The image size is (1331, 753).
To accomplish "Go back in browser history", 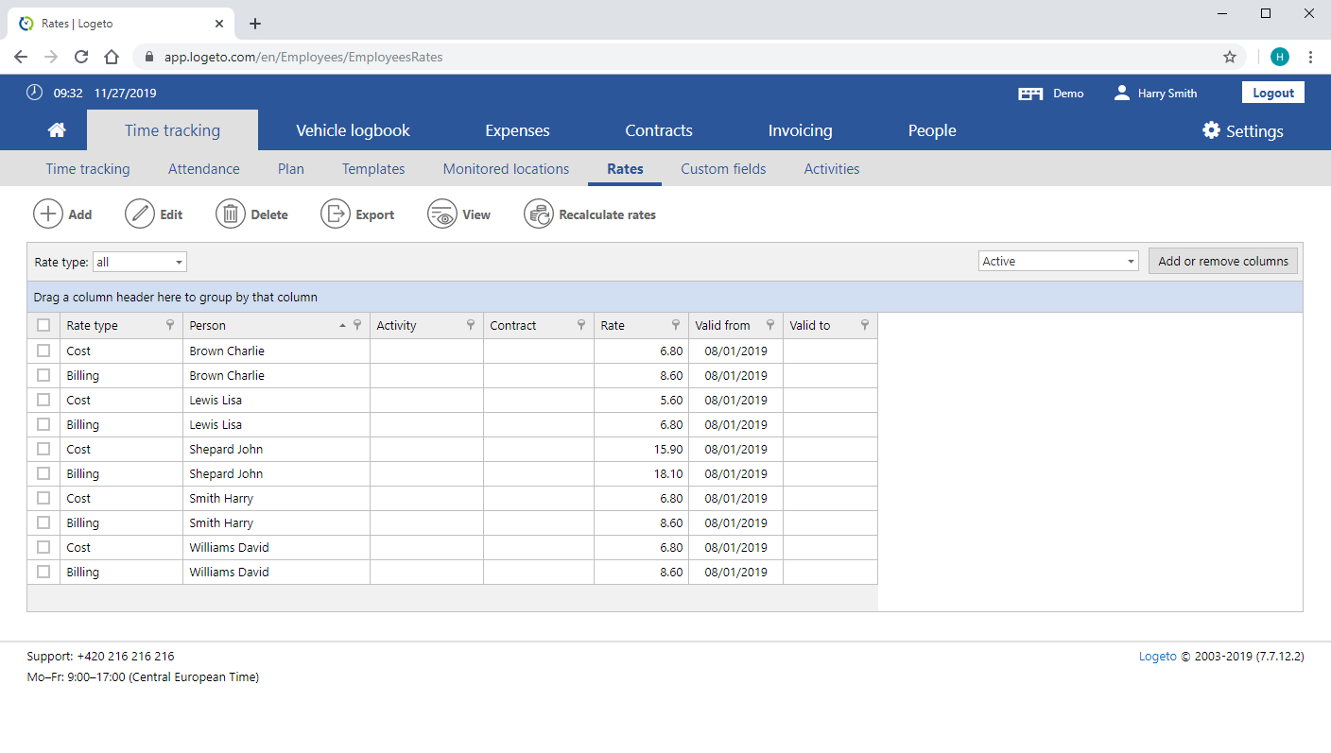I will [x=21, y=57].
